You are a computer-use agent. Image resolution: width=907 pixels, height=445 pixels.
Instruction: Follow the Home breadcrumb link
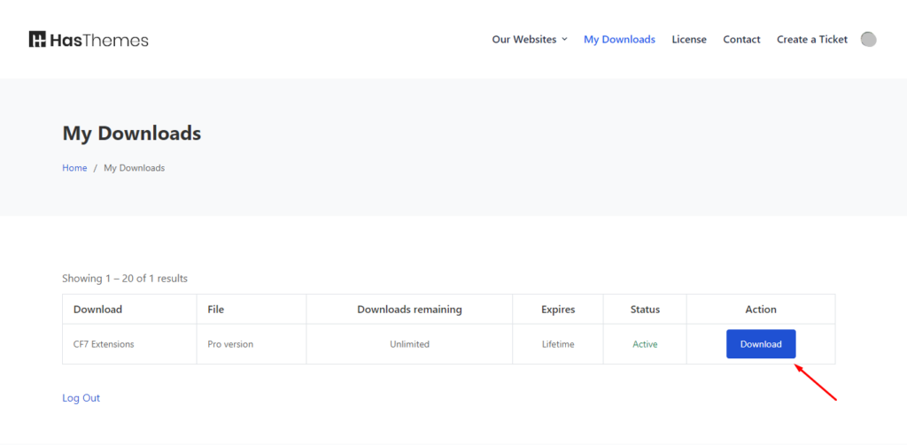click(x=74, y=168)
